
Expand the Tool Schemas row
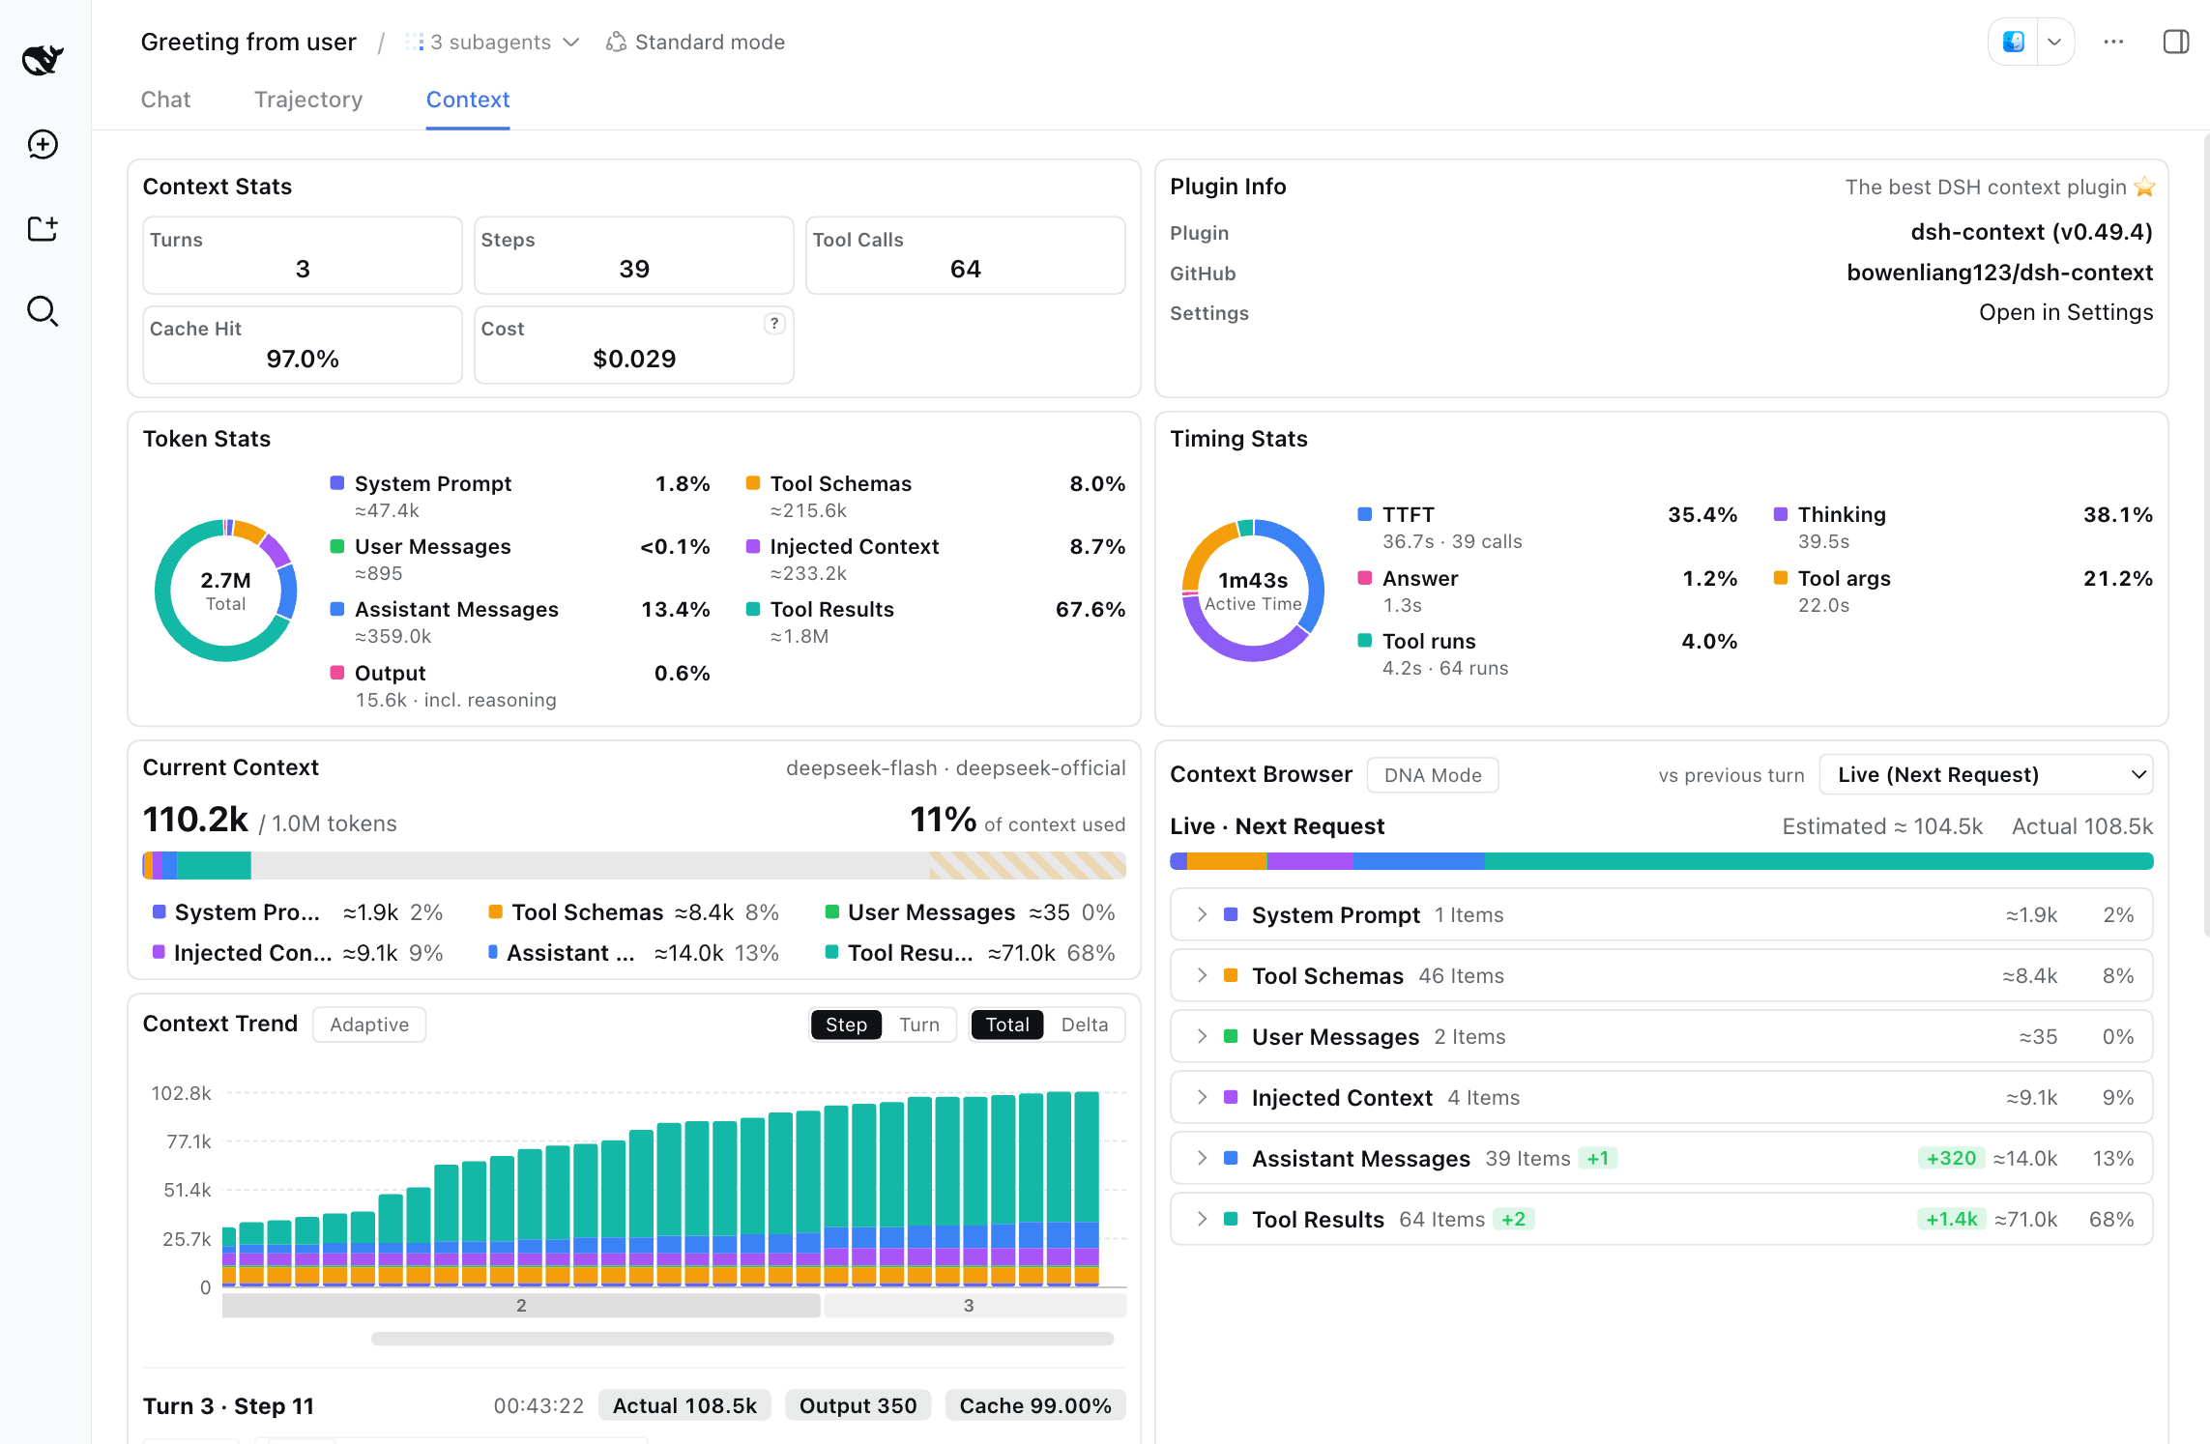point(1661,975)
